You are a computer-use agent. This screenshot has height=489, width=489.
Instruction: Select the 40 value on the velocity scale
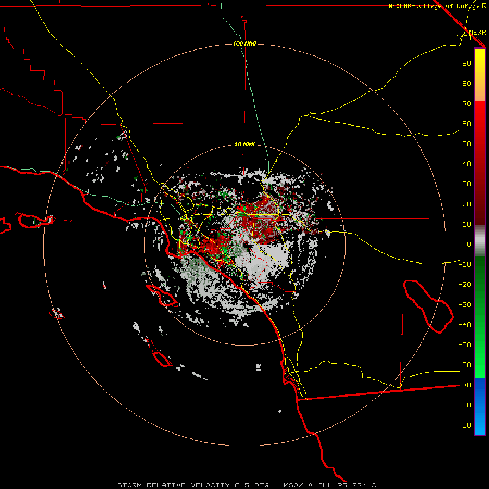point(467,164)
